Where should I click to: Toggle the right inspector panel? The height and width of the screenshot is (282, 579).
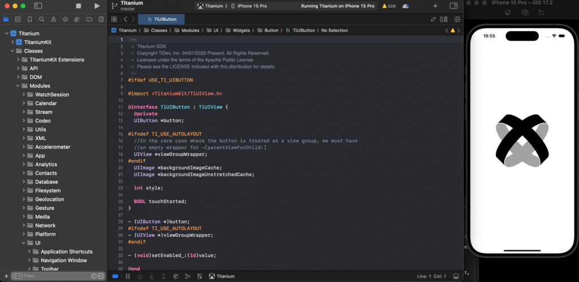[x=453, y=6]
